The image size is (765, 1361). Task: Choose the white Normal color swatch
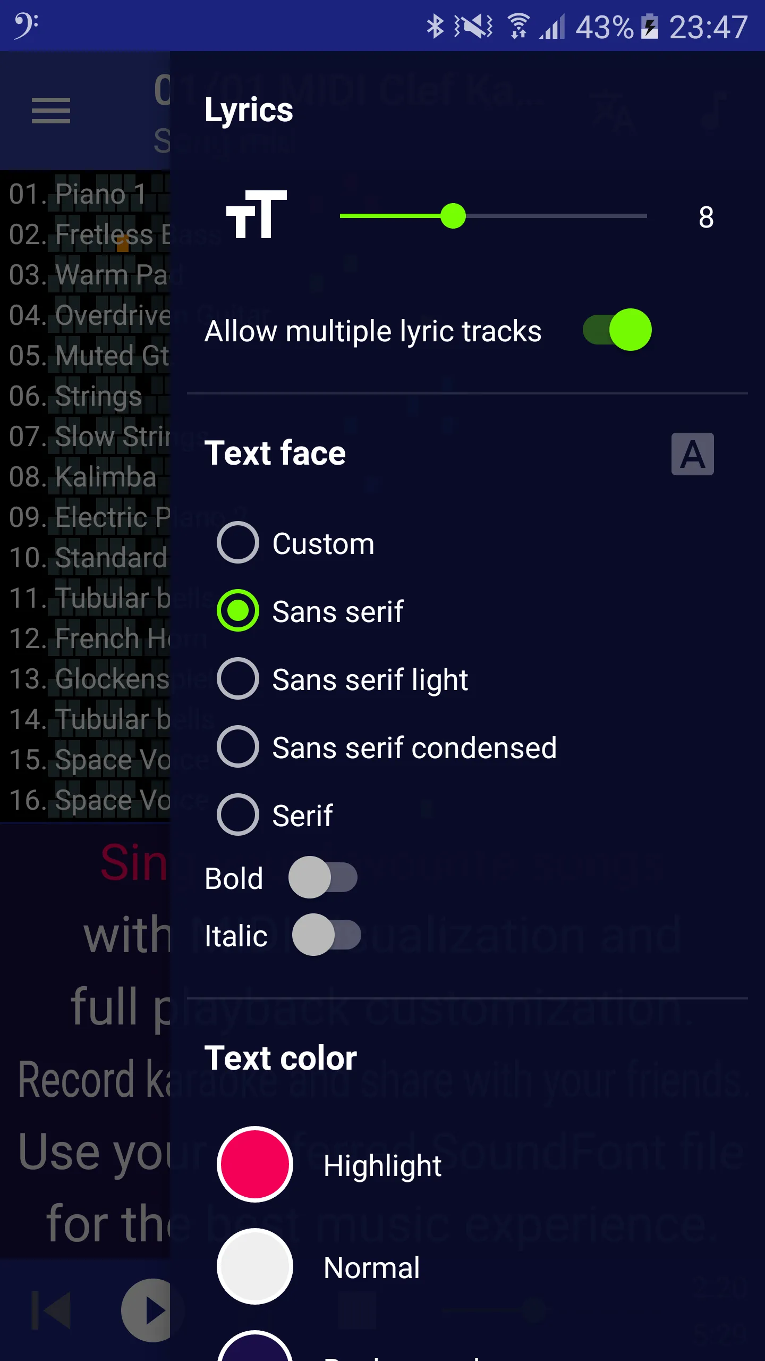254,1266
